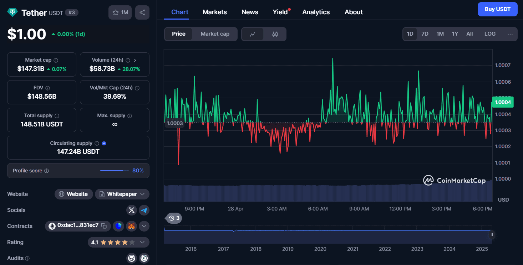Click the MetaMask fox icon
The height and width of the screenshot is (265, 523).
pos(132,226)
